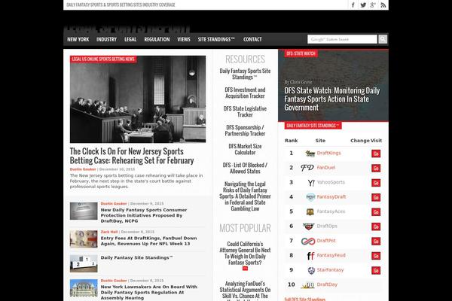The image size is (452, 301).
Task: Click the Go button for FantasyAces
Action: tap(376, 212)
